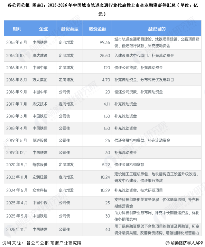The width and height of the screenshot is (205, 247).
Task: Click the 众合科技 company cell
Action: pyautogui.click(x=43, y=190)
